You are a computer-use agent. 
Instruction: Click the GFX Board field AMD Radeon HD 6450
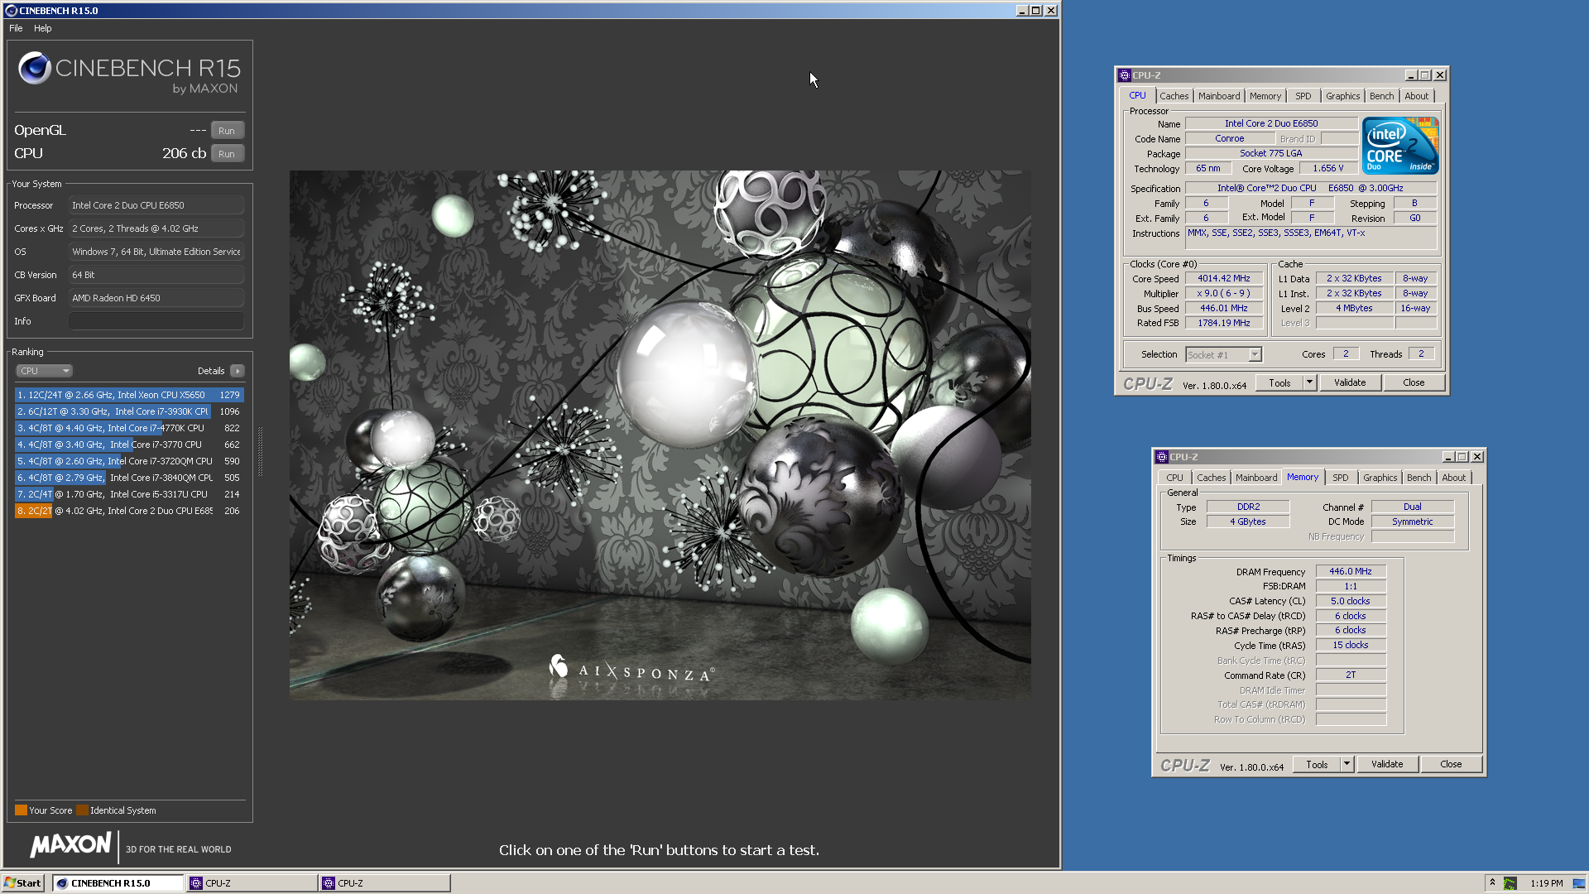pyautogui.click(x=156, y=298)
